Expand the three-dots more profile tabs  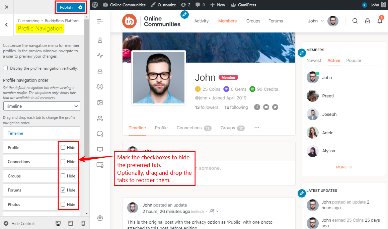tap(257, 128)
